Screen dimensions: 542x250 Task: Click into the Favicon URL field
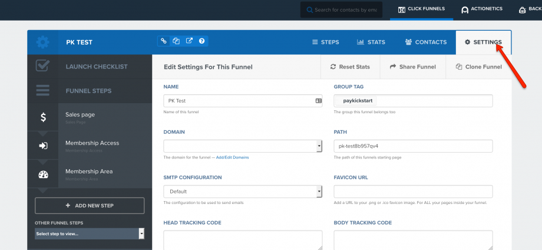(x=413, y=192)
